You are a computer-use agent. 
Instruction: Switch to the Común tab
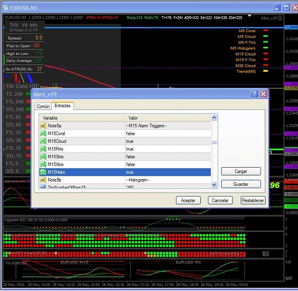pos(43,106)
